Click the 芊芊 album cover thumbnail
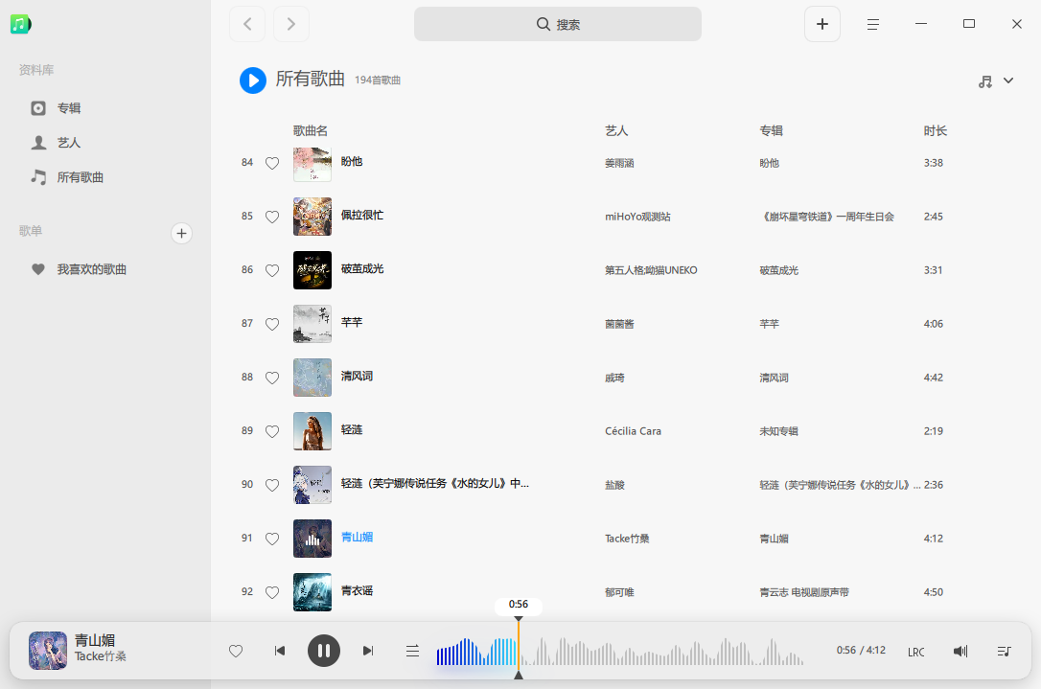The image size is (1041, 689). 312,324
